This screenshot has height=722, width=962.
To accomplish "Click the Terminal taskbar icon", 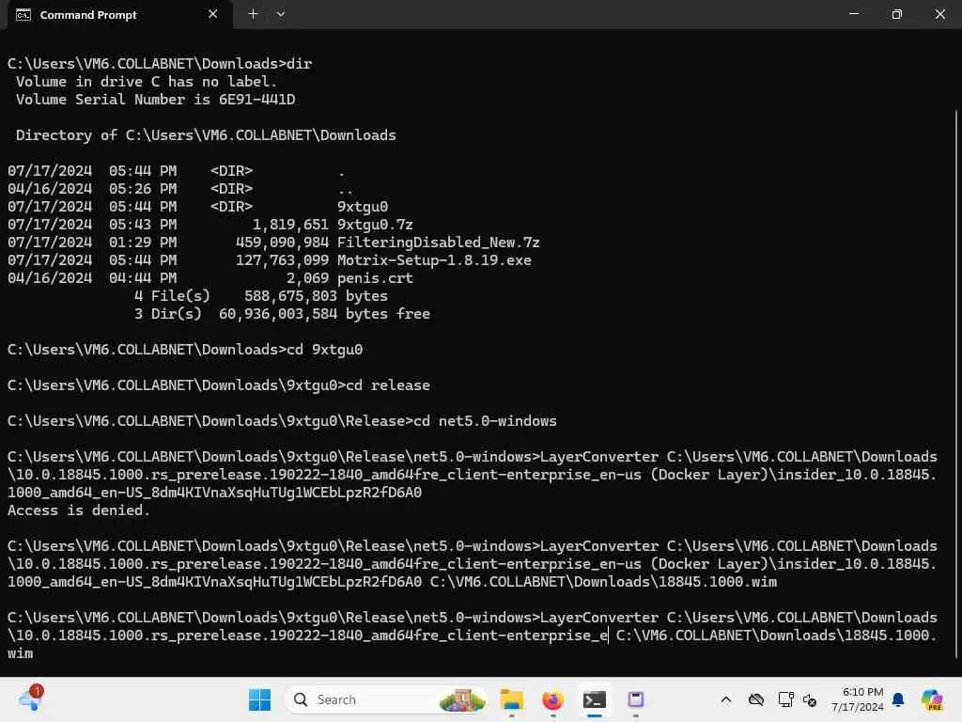I will (x=594, y=699).
